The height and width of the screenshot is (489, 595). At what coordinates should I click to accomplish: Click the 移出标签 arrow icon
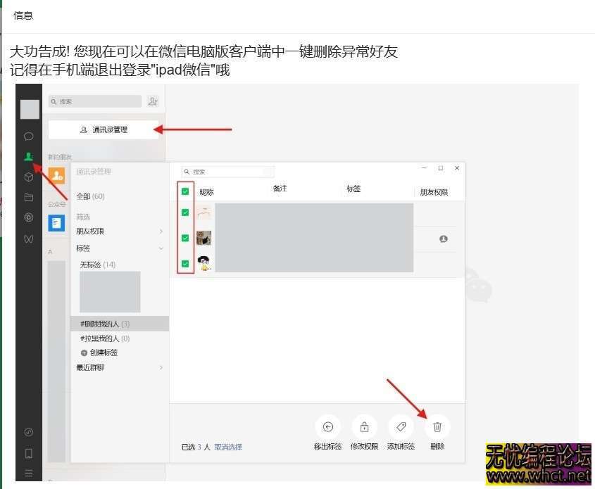[327, 427]
